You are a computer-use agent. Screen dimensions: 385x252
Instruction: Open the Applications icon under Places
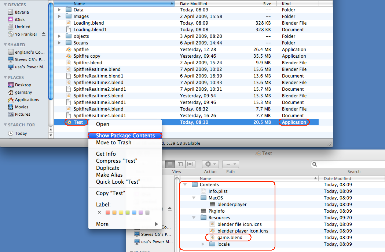11,100
